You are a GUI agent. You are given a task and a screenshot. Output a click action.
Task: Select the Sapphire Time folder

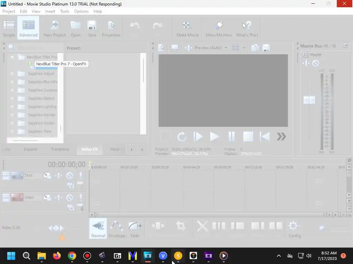[40, 131]
